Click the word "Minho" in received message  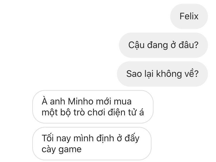81,102
